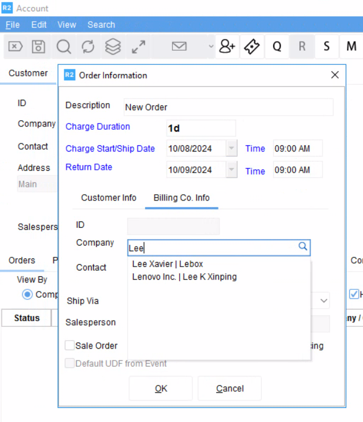Click the magnifier search toolbar icon
Screen dimensions: 363x422
point(63,47)
